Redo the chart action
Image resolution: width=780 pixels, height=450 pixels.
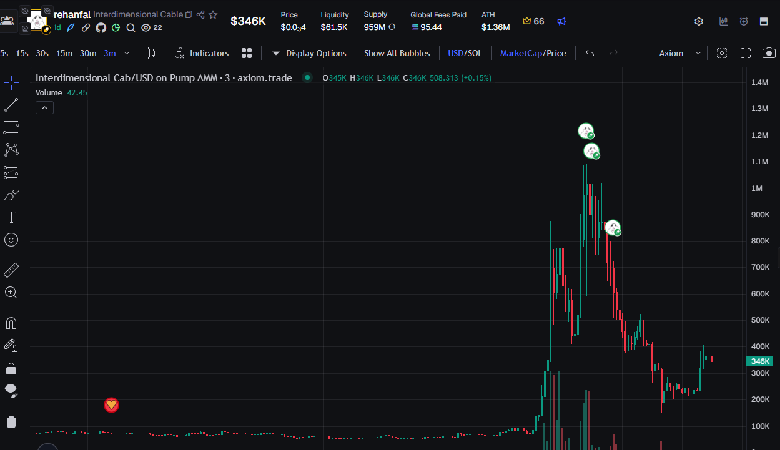tap(613, 53)
